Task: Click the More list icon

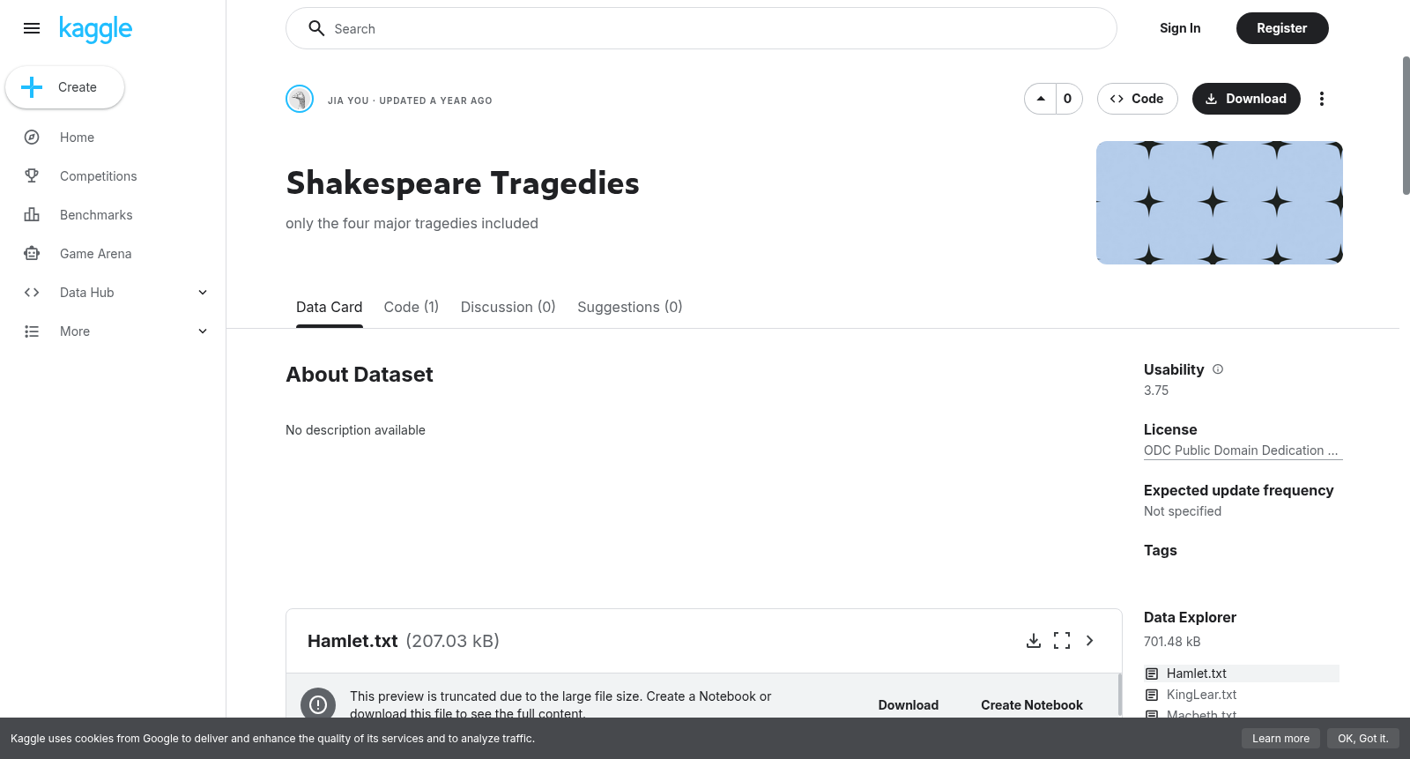Action: (x=32, y=331)
